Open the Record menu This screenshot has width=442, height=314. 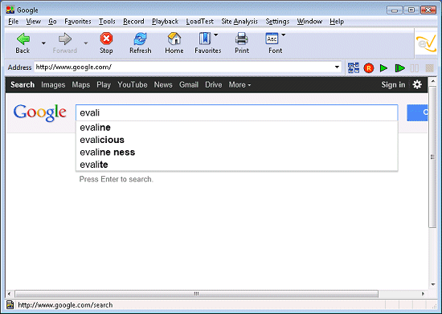(133, 22)
